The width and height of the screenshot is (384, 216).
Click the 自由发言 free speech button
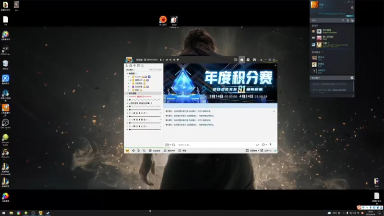point(155,151)
